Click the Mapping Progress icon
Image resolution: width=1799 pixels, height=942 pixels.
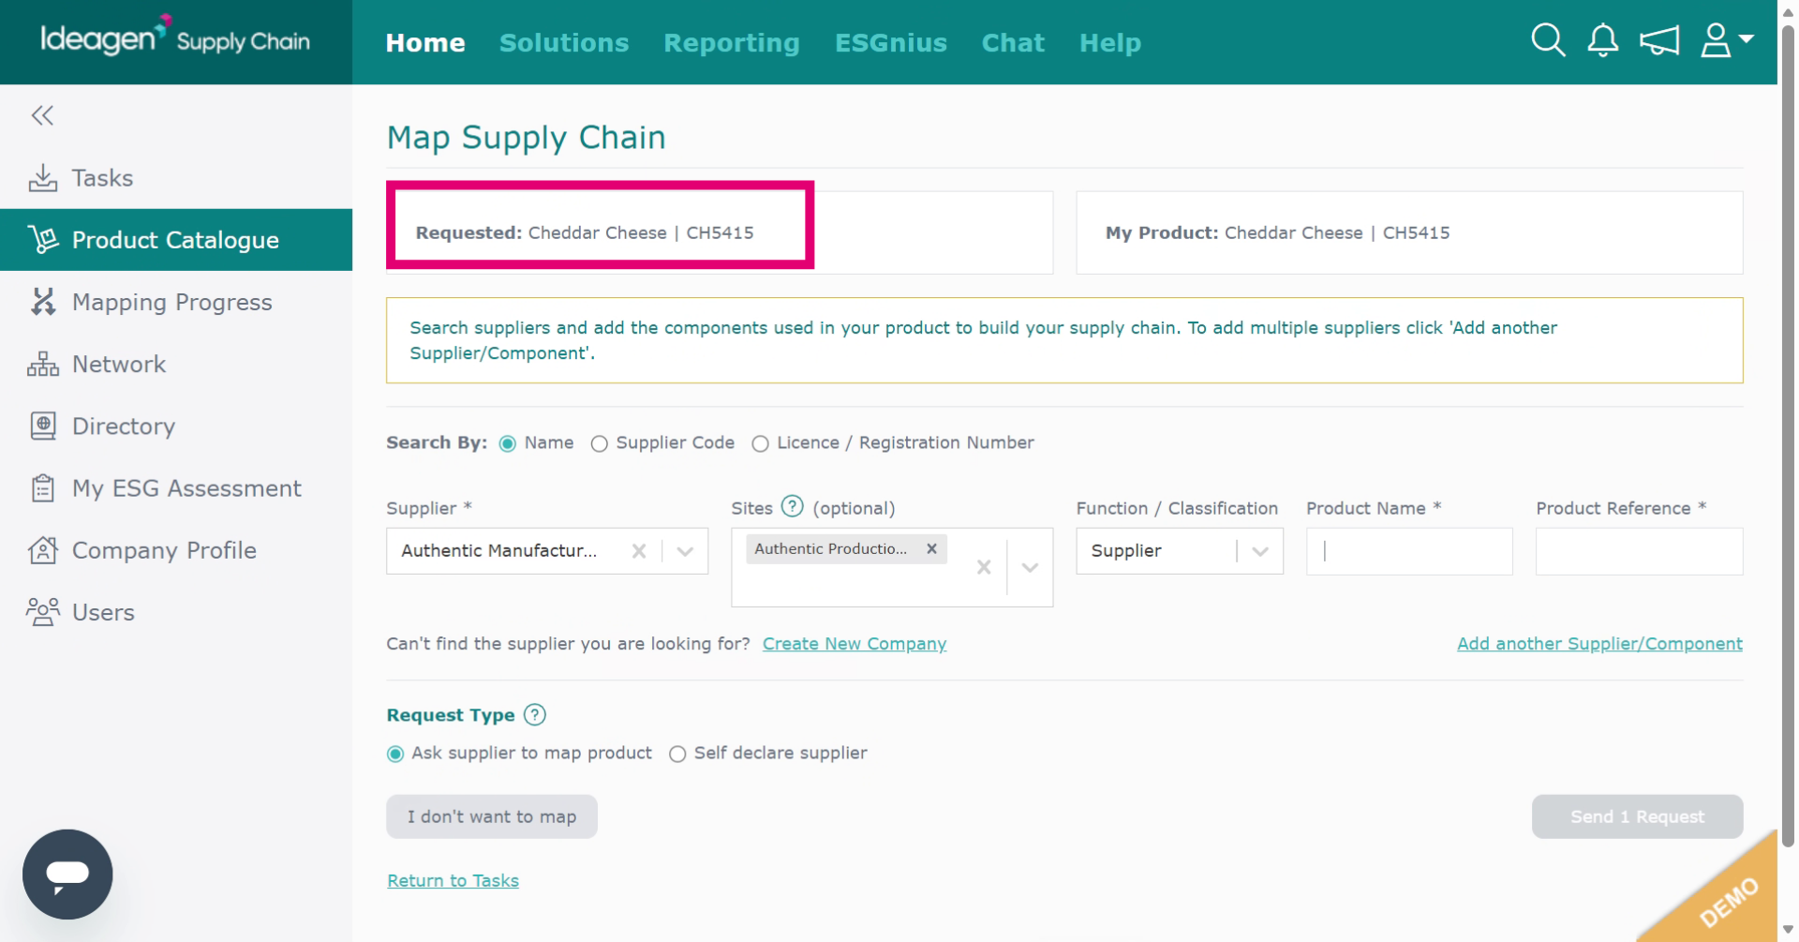pyautogui.click(x=43, y=302)
